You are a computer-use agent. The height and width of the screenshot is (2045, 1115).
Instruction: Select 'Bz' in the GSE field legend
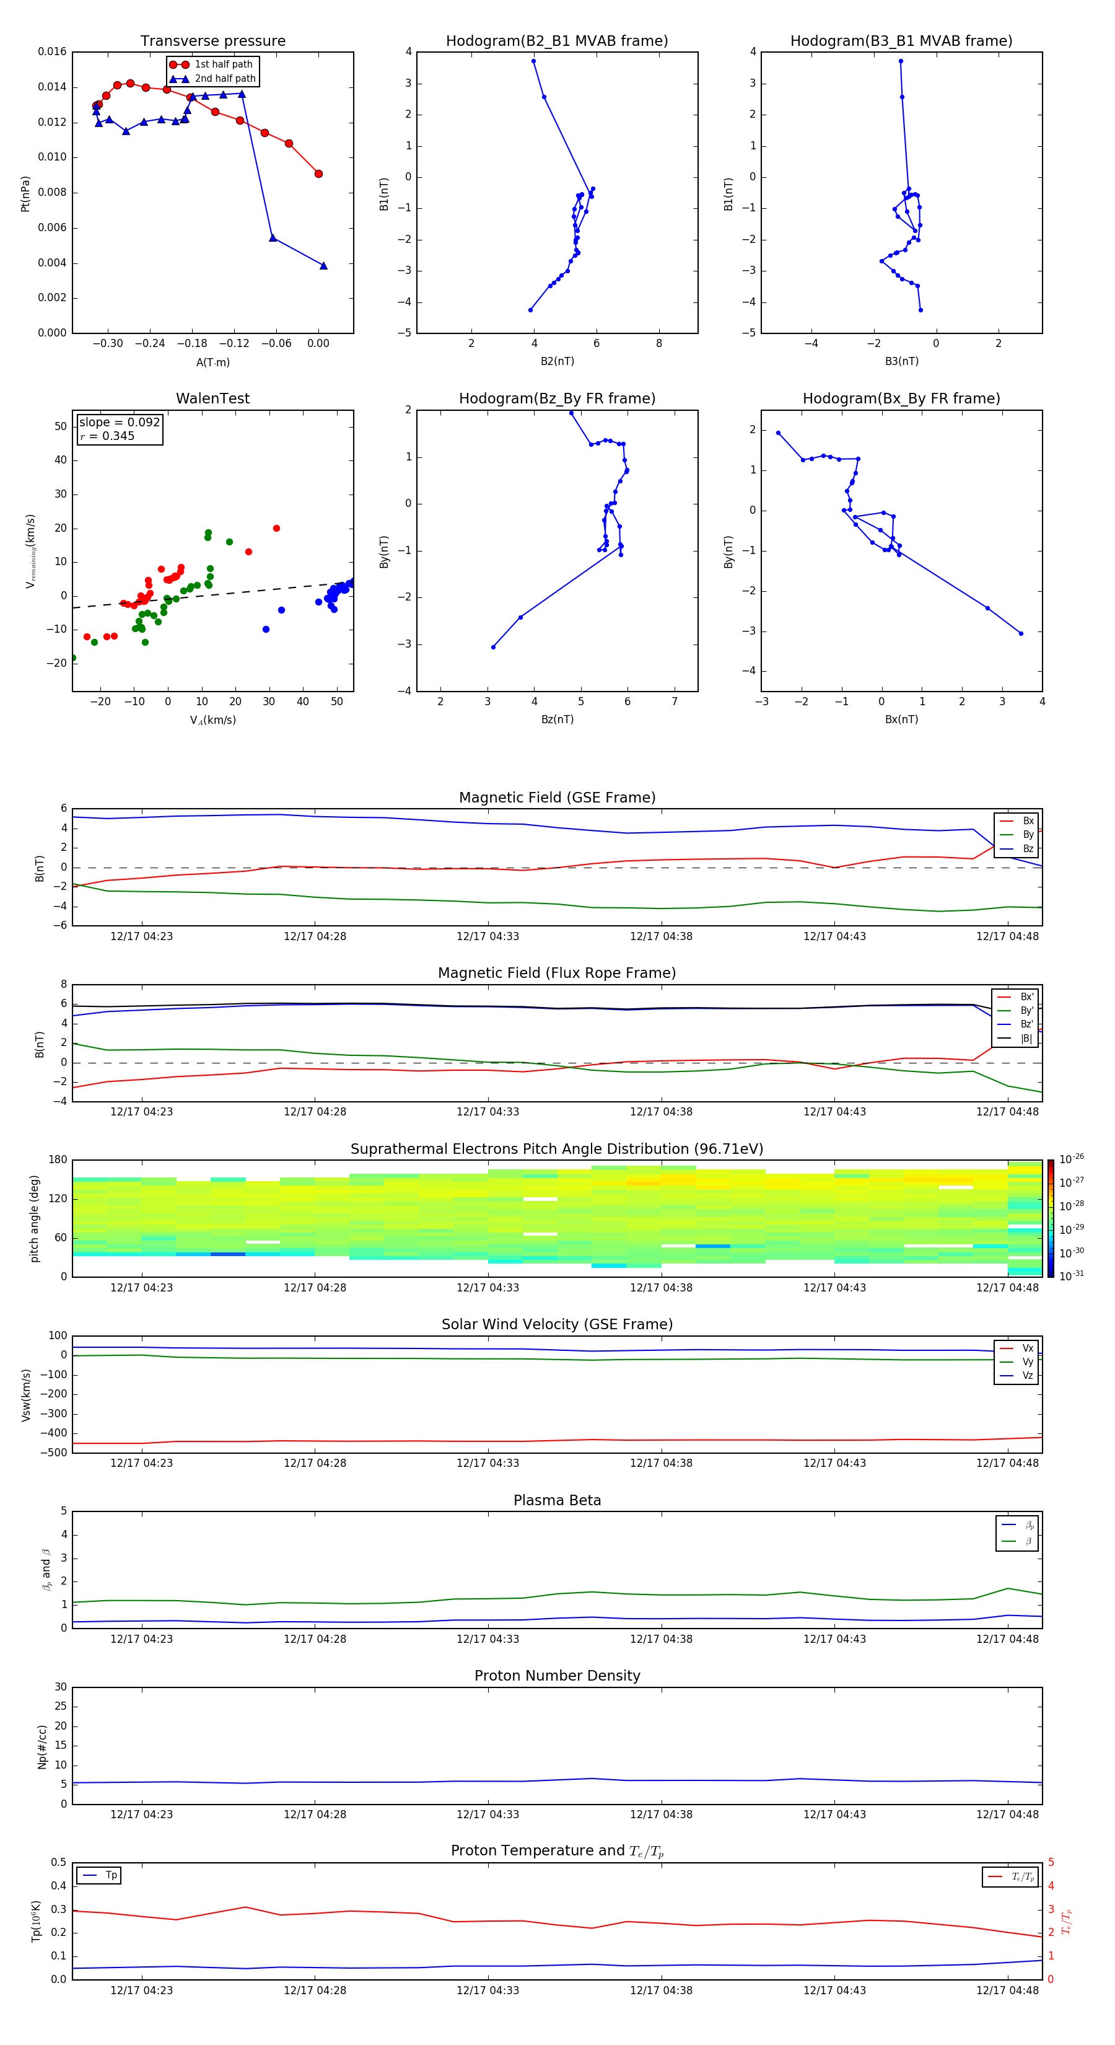[1017, 848]
